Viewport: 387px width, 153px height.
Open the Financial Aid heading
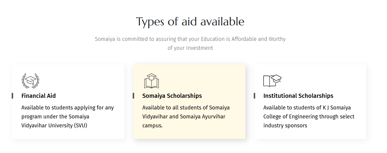click(39, 96)
